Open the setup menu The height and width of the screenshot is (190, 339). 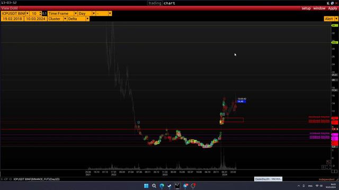click(x=306, y=8)
